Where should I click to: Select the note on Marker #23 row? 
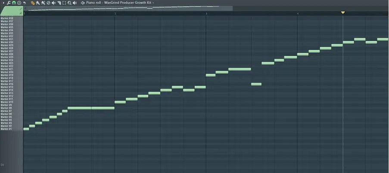pyautogui.click(x=268, y=63)
